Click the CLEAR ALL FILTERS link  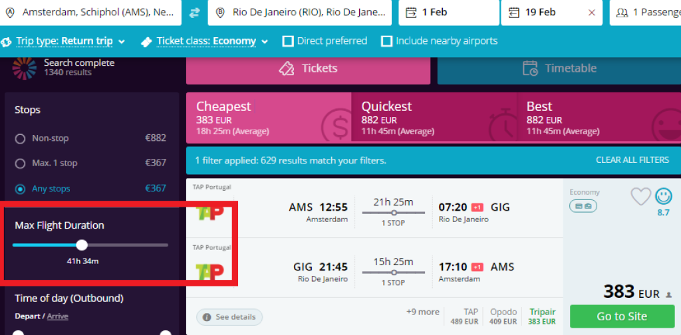(x=632, y=160)
